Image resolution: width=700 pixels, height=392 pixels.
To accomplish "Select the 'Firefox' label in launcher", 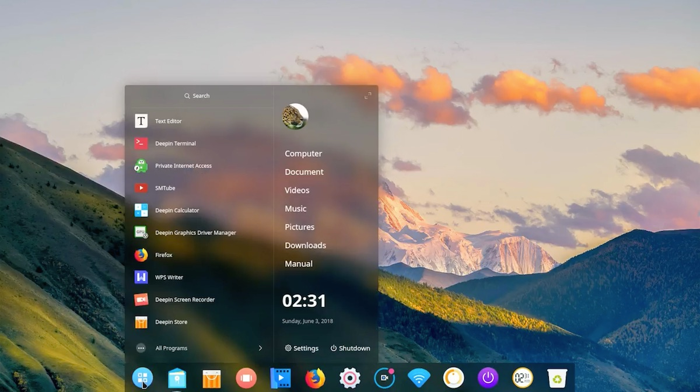I will 164,255.
